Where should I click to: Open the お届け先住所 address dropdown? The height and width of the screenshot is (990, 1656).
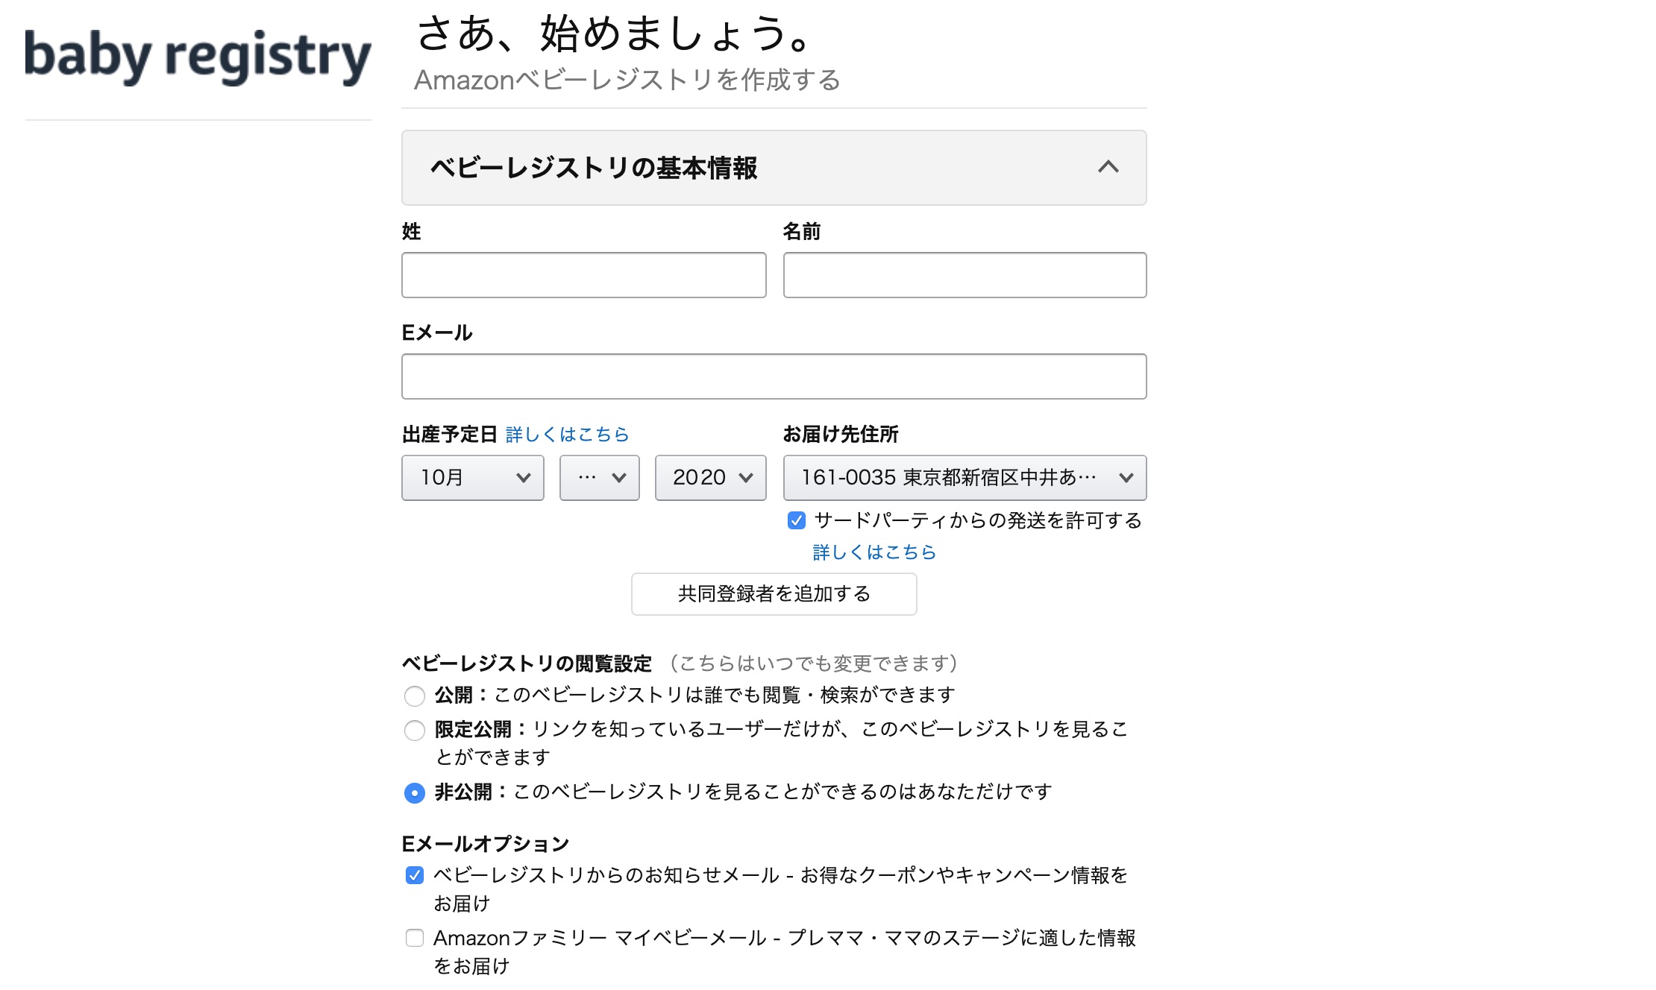tap(965, 478)
